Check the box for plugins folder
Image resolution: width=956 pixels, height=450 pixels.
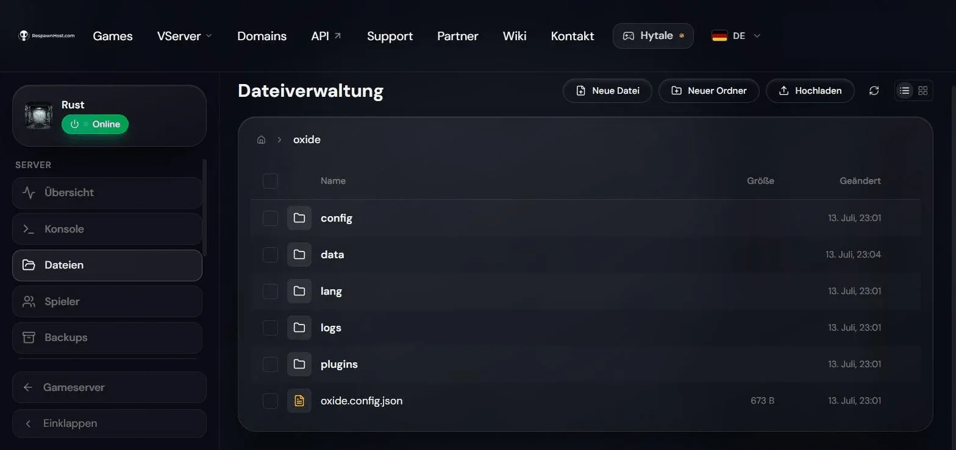coord(270,364)
